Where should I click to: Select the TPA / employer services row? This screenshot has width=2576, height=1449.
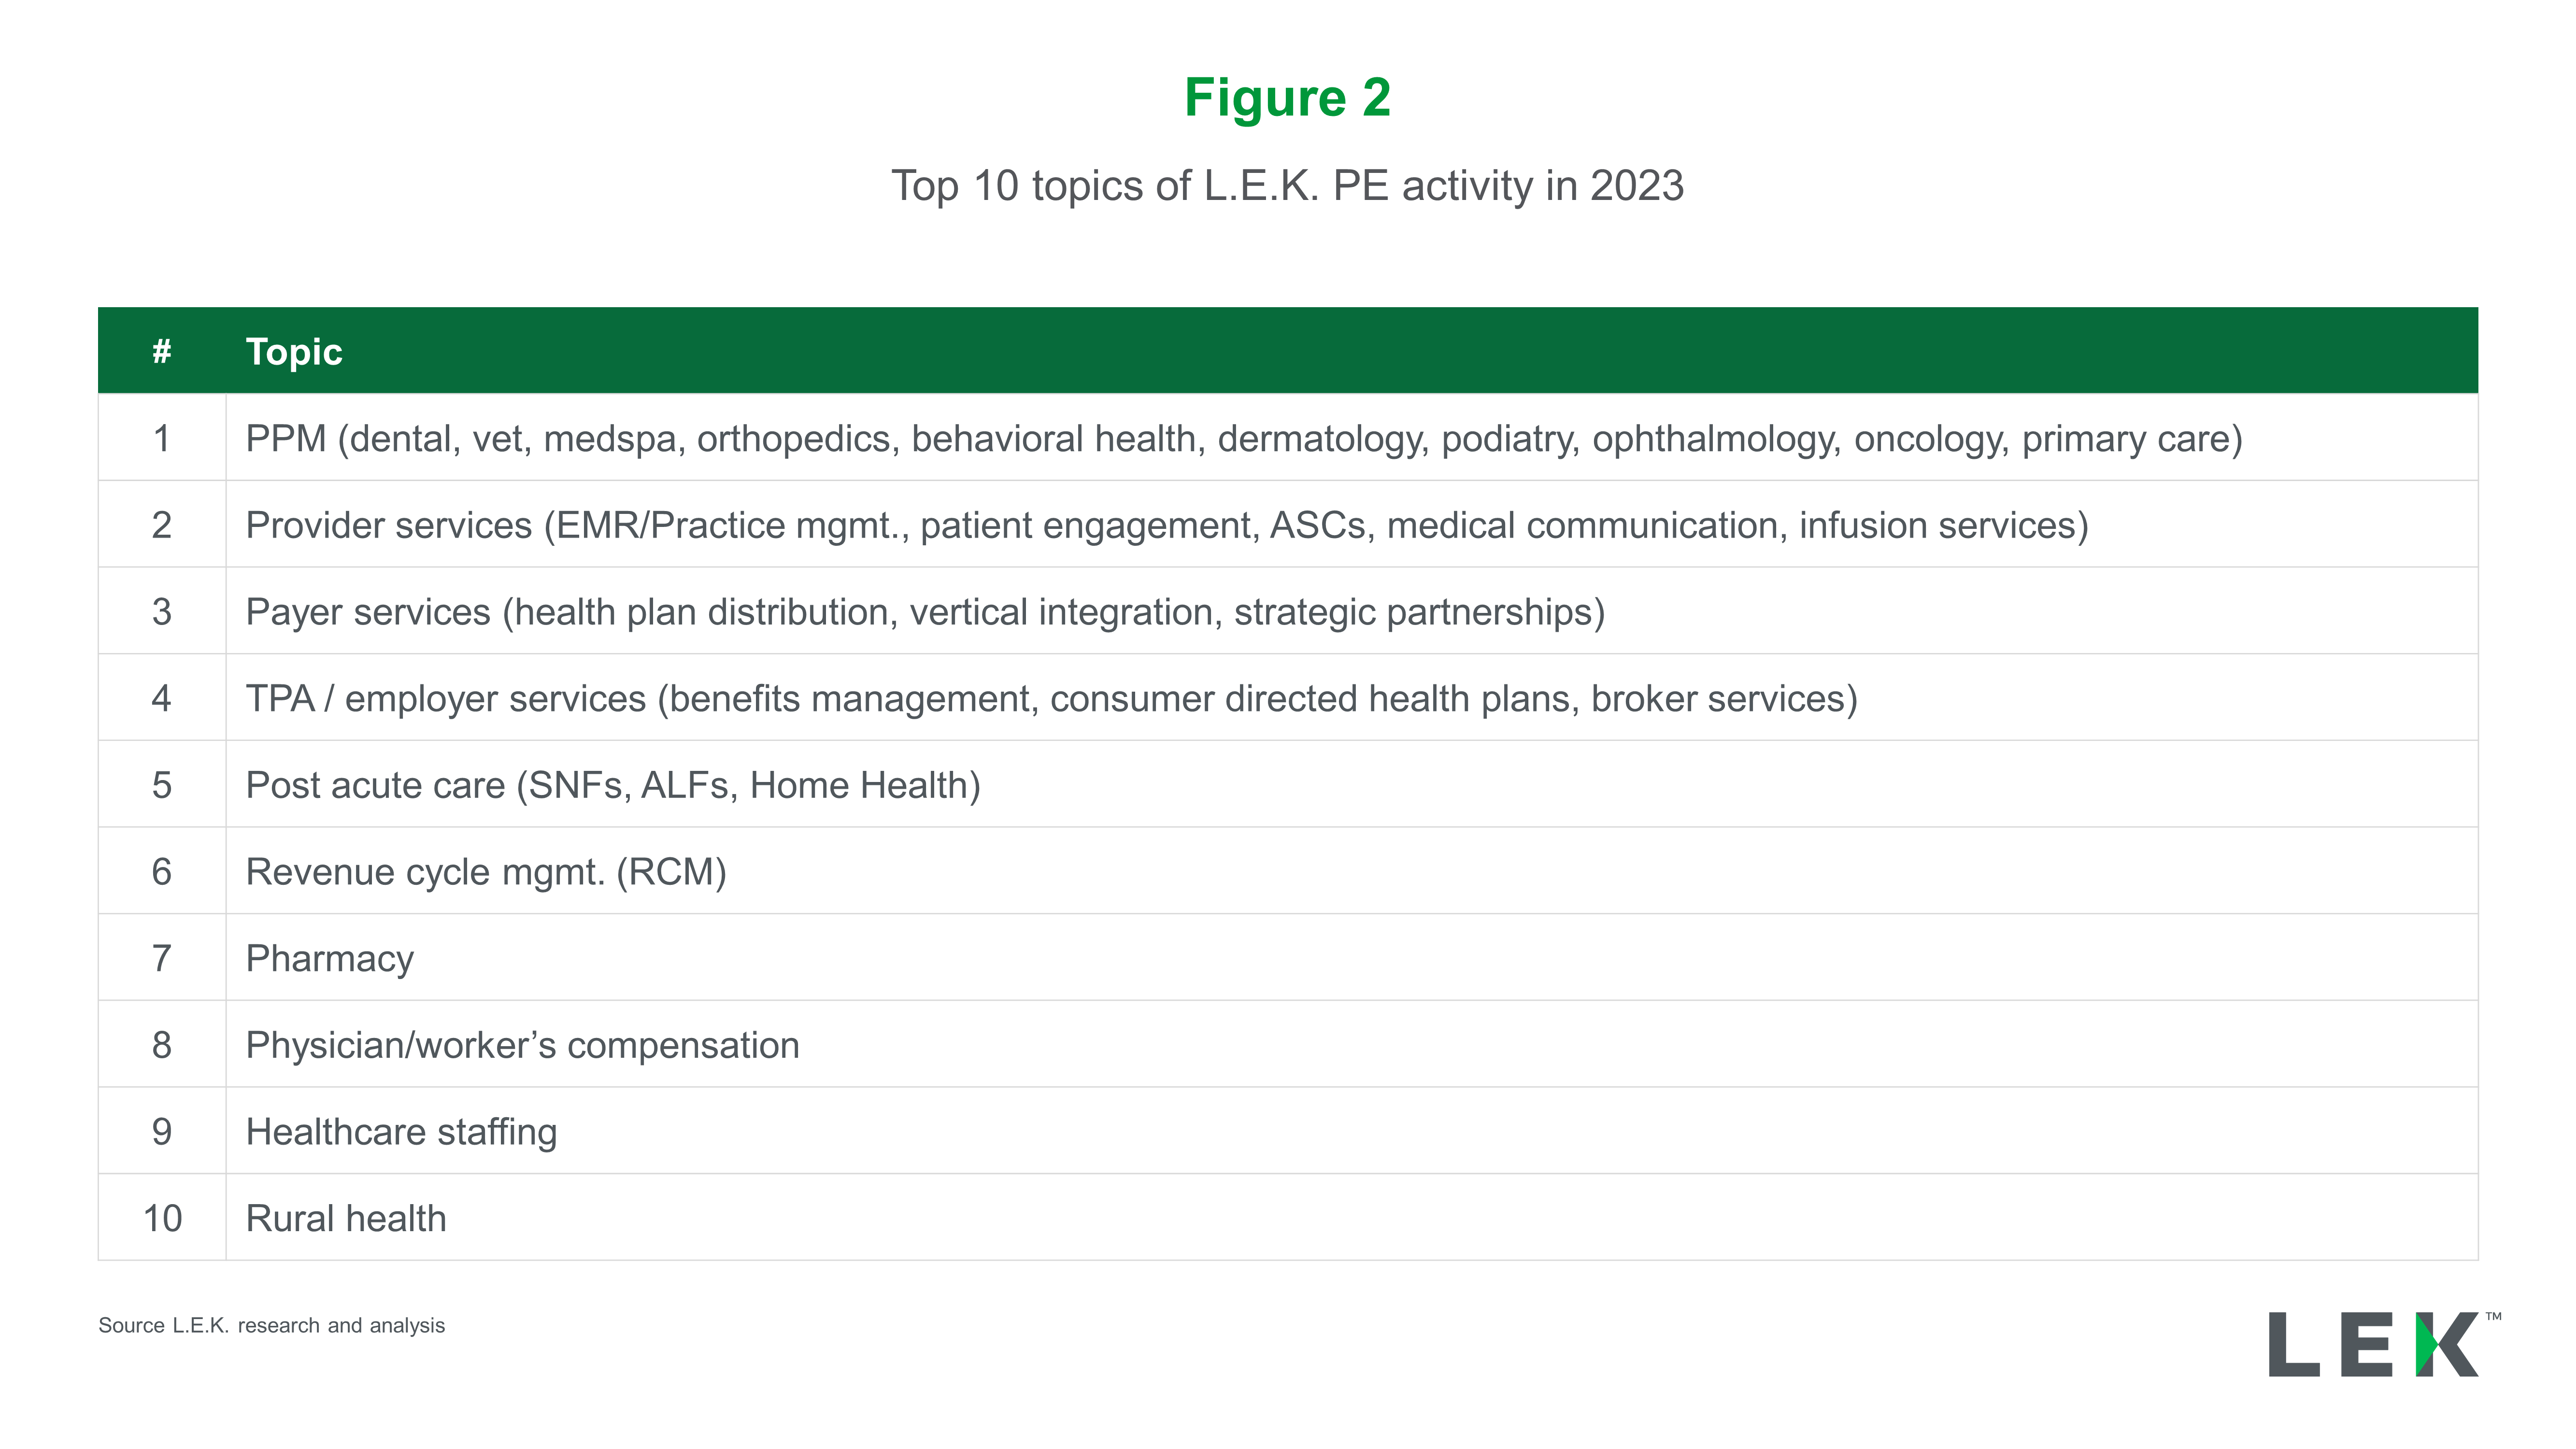point(1288,698)
